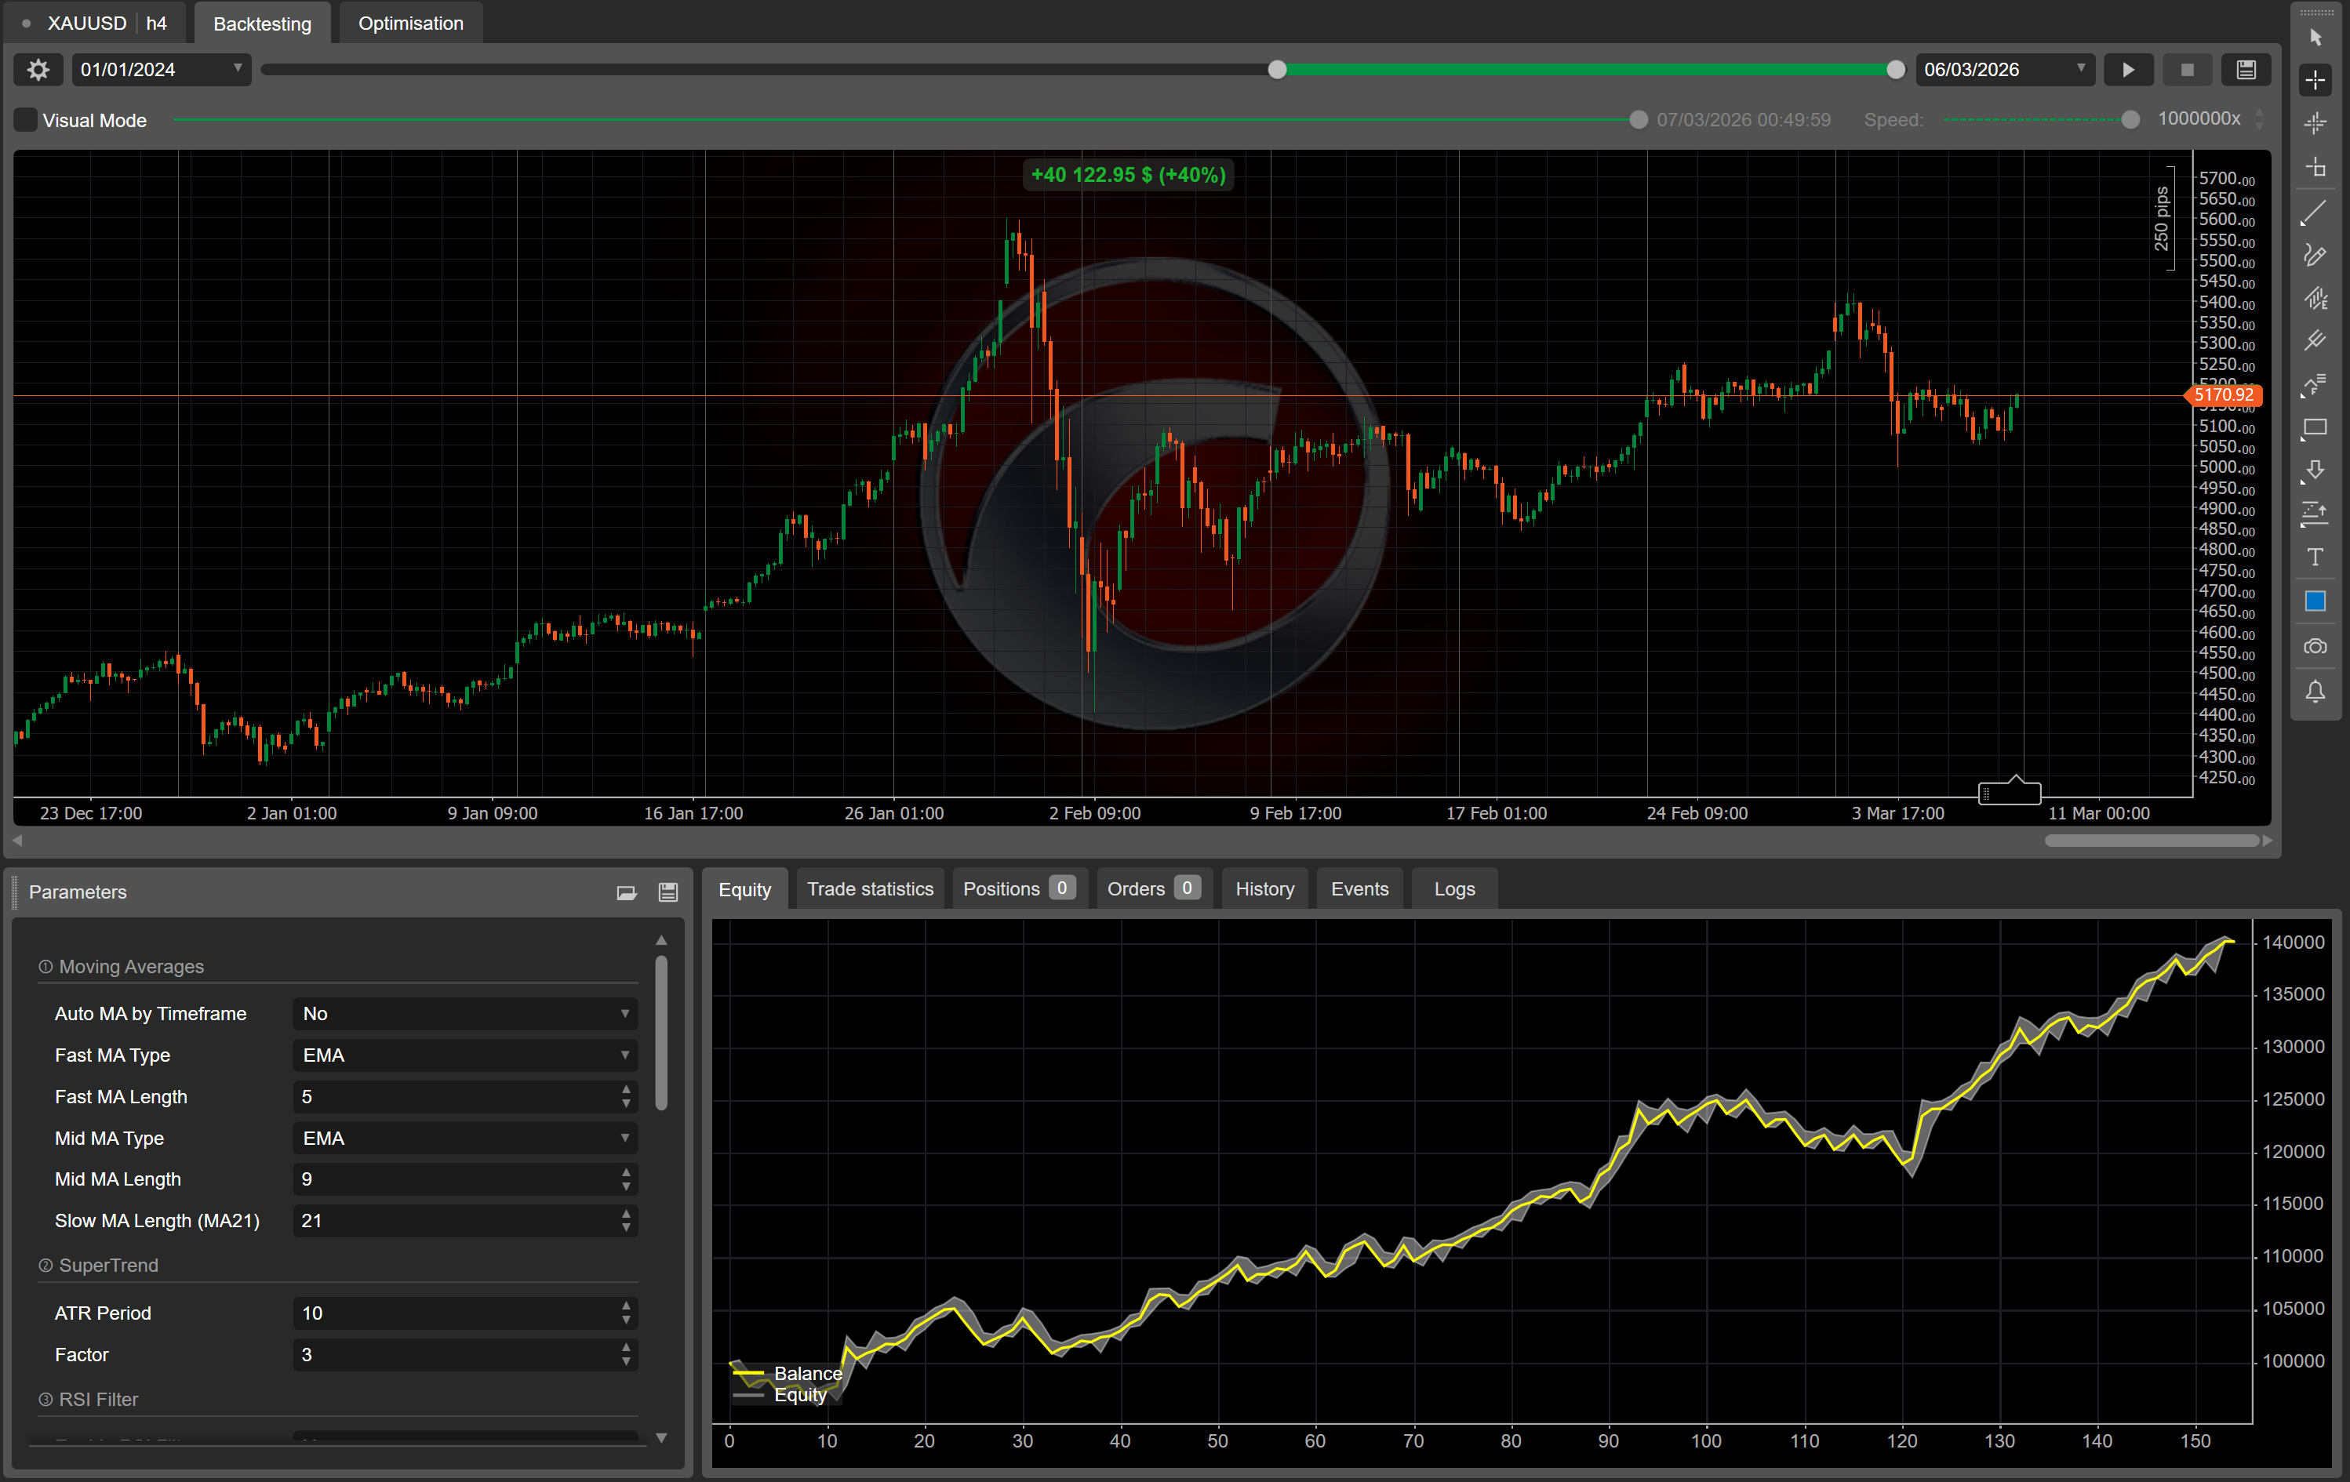Screen dimensions: 2350x1482
Task: Select the pencil freehand drawing tool
Action: coord(2314,255)
